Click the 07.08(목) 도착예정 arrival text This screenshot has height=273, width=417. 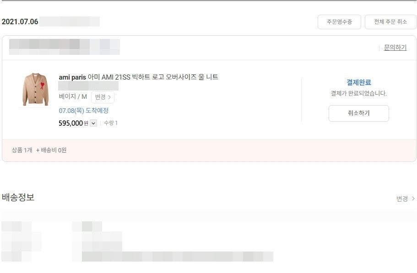(83, 111)
